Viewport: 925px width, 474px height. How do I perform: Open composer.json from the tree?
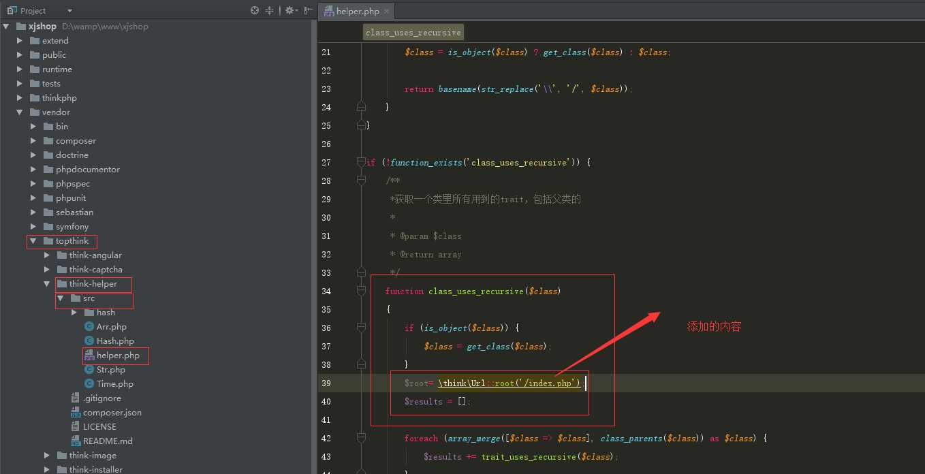point(112,413)
